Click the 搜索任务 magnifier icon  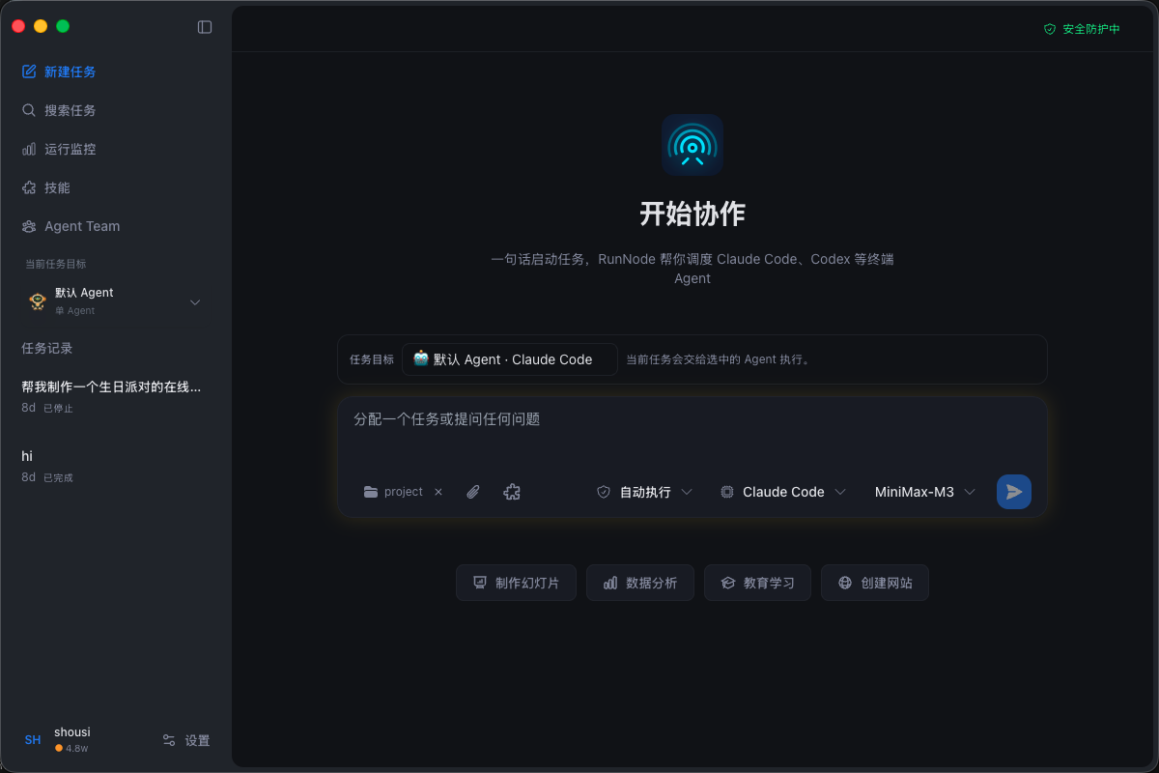29,110
